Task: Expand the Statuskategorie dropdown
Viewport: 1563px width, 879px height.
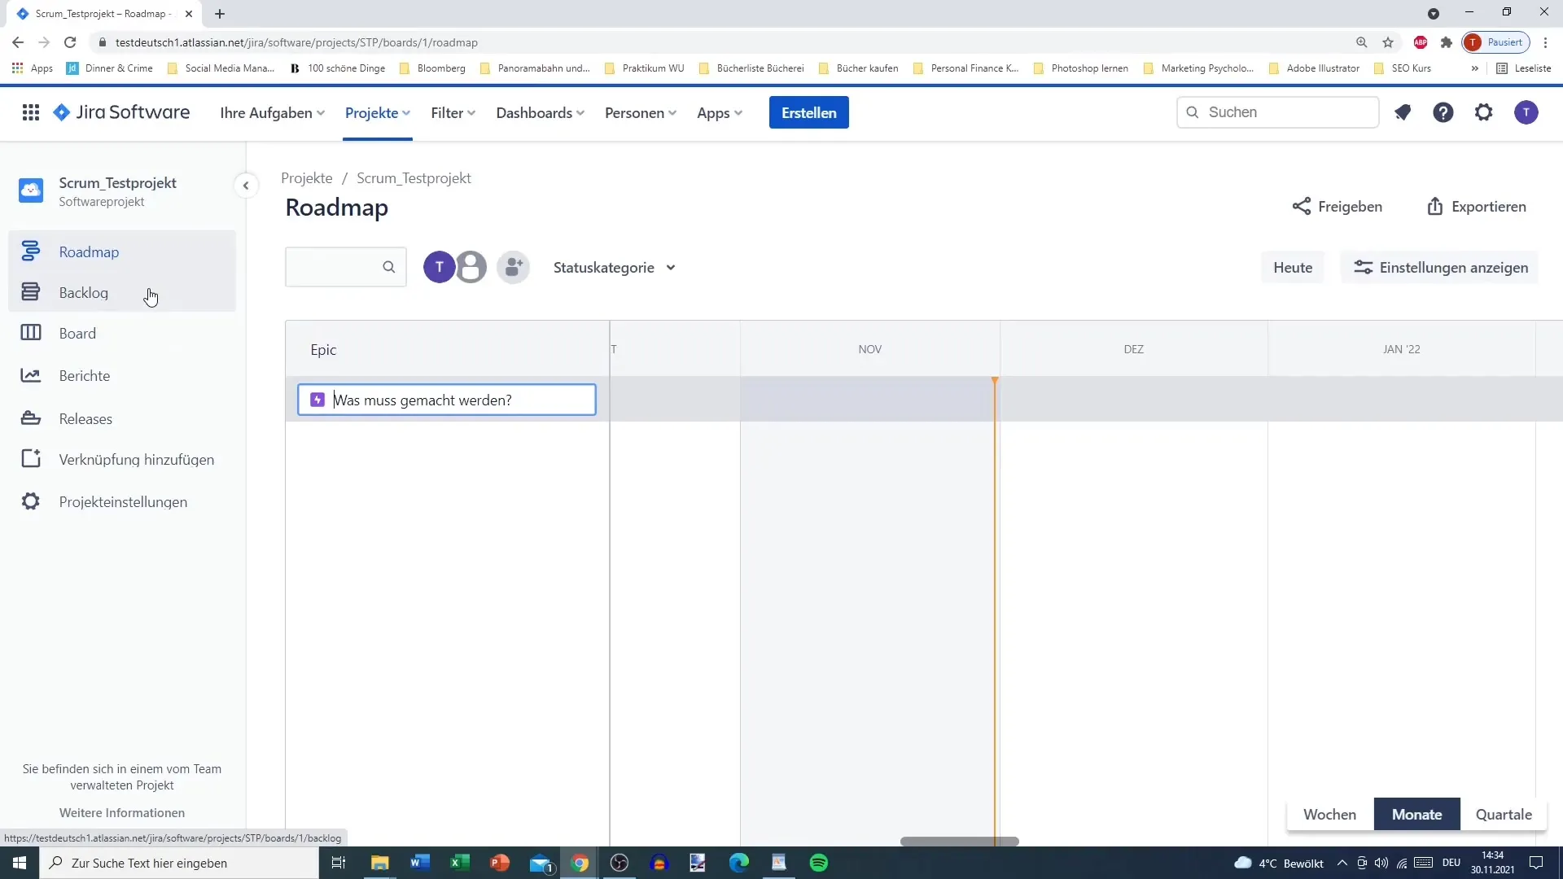Action: (x=613, y=266)
